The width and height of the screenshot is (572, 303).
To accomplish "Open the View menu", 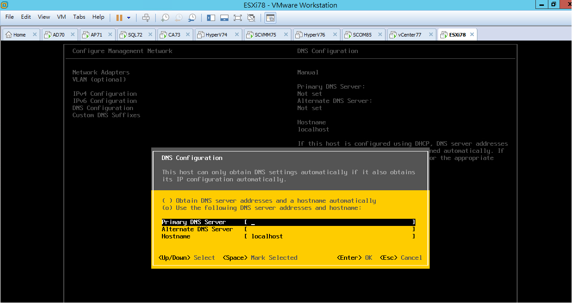I will point(44,17).
